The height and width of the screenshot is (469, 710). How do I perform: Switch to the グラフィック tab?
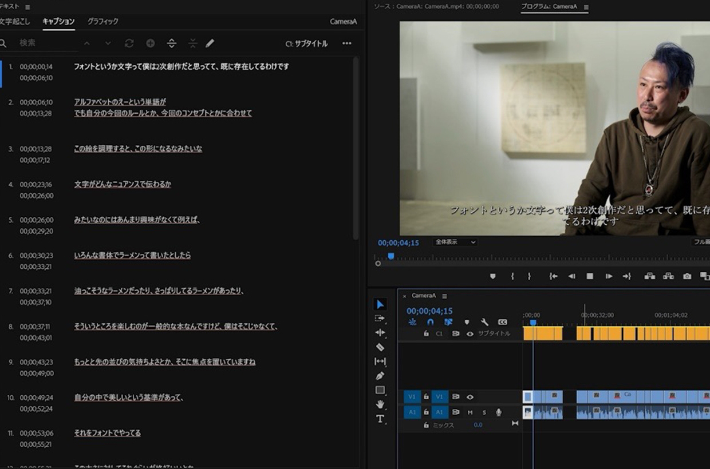click(103, 21)
